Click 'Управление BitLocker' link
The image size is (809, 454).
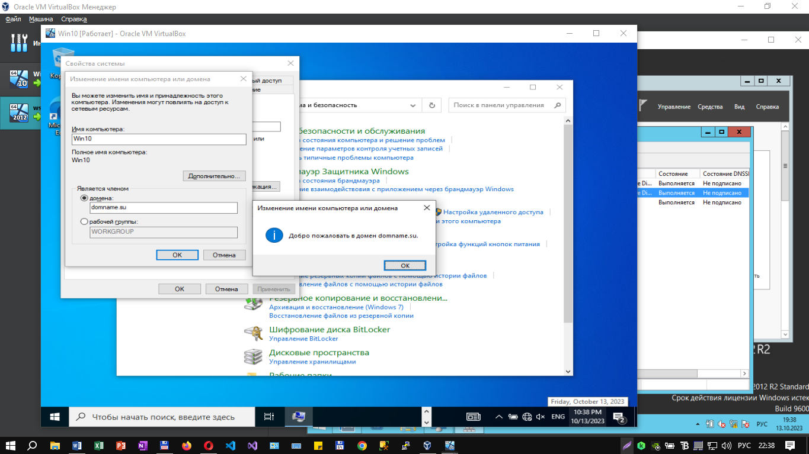coord(303,339)
